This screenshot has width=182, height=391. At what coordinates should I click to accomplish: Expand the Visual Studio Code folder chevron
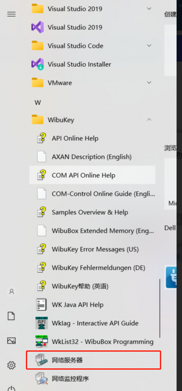pos(149,46)
